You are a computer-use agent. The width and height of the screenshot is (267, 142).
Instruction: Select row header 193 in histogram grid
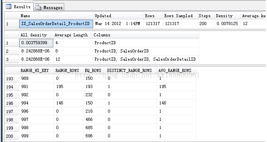coord(12,79)
